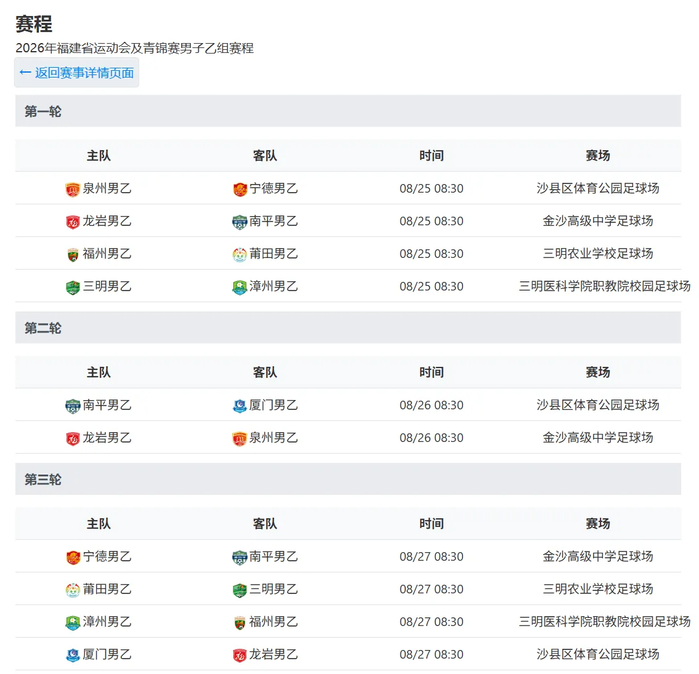This screenshot has height=674, width=699.
Task: Select the 第一轮 section header
Action: [x=348, y=111]
